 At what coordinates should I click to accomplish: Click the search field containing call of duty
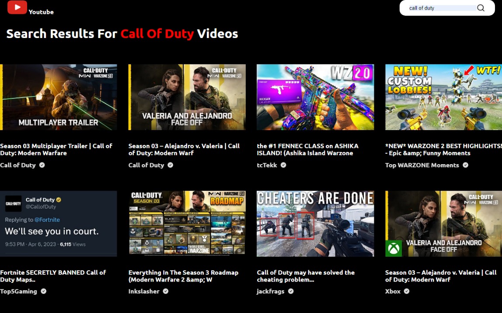click(x=442, y=8)
